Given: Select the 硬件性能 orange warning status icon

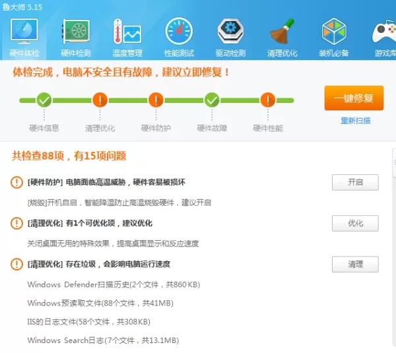Looking at the screenshot, I should pos(268,100).
